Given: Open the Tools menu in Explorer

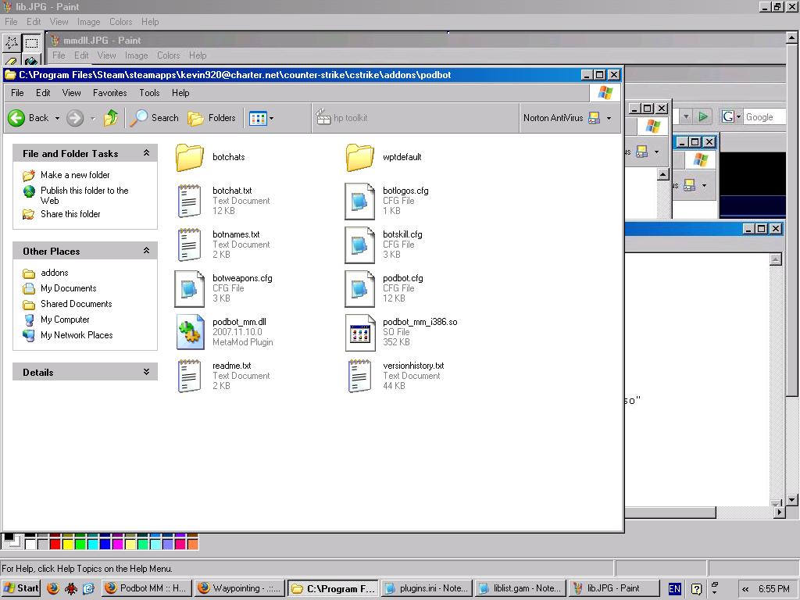Looking at the screenshot, I should tap(149, 93).
